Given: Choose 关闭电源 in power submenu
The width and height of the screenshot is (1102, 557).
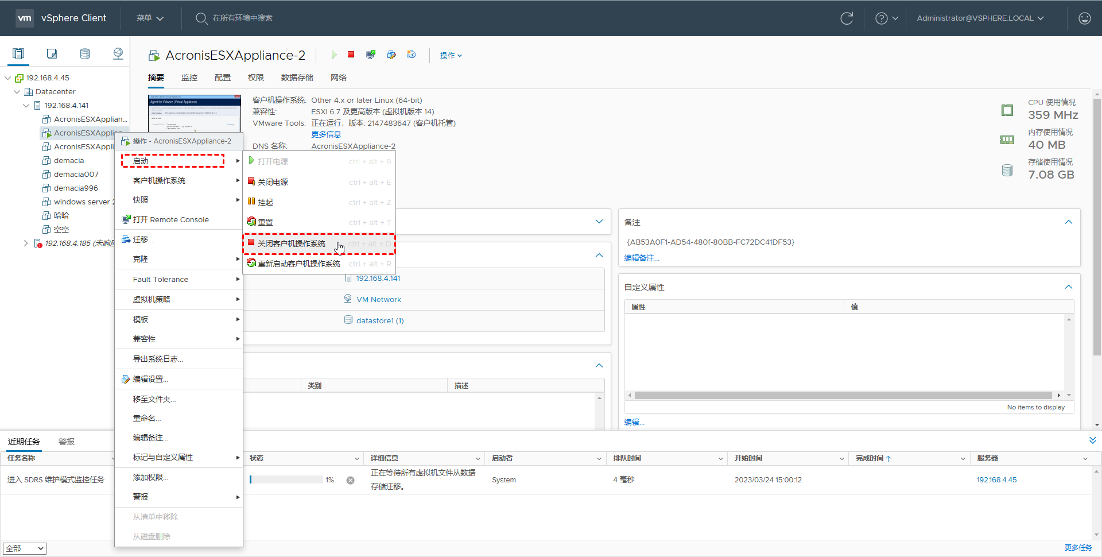Looking at the screenshot, I should click(x=319, y=182).
